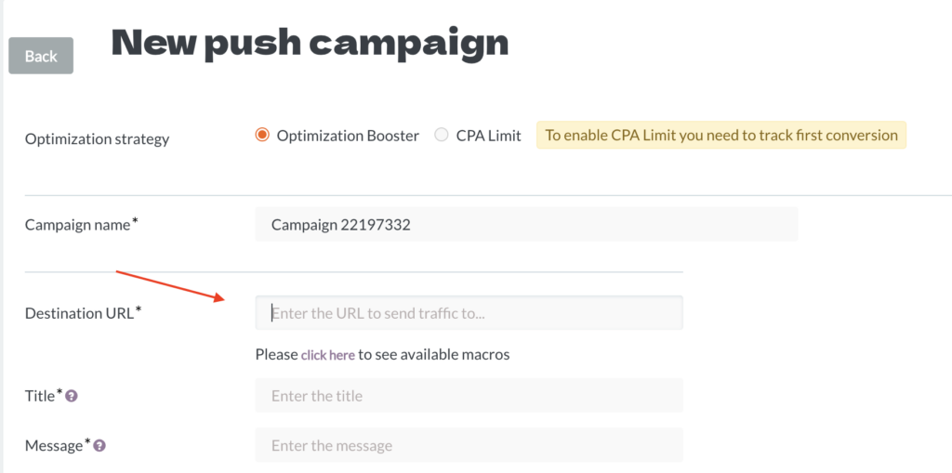Screen dimensions: 952x473
Task: Click the 'Please' word before the macros link
Action: coord(276,355)
